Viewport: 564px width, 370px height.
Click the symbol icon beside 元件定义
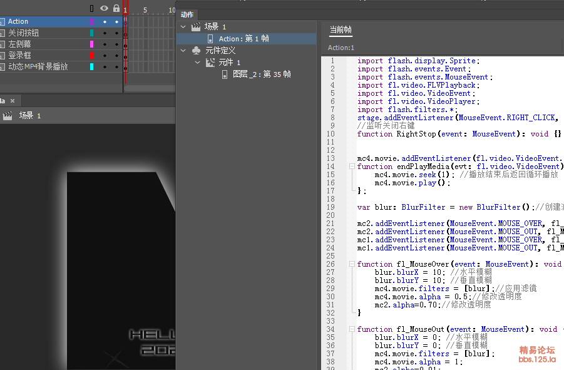[196, 50]
